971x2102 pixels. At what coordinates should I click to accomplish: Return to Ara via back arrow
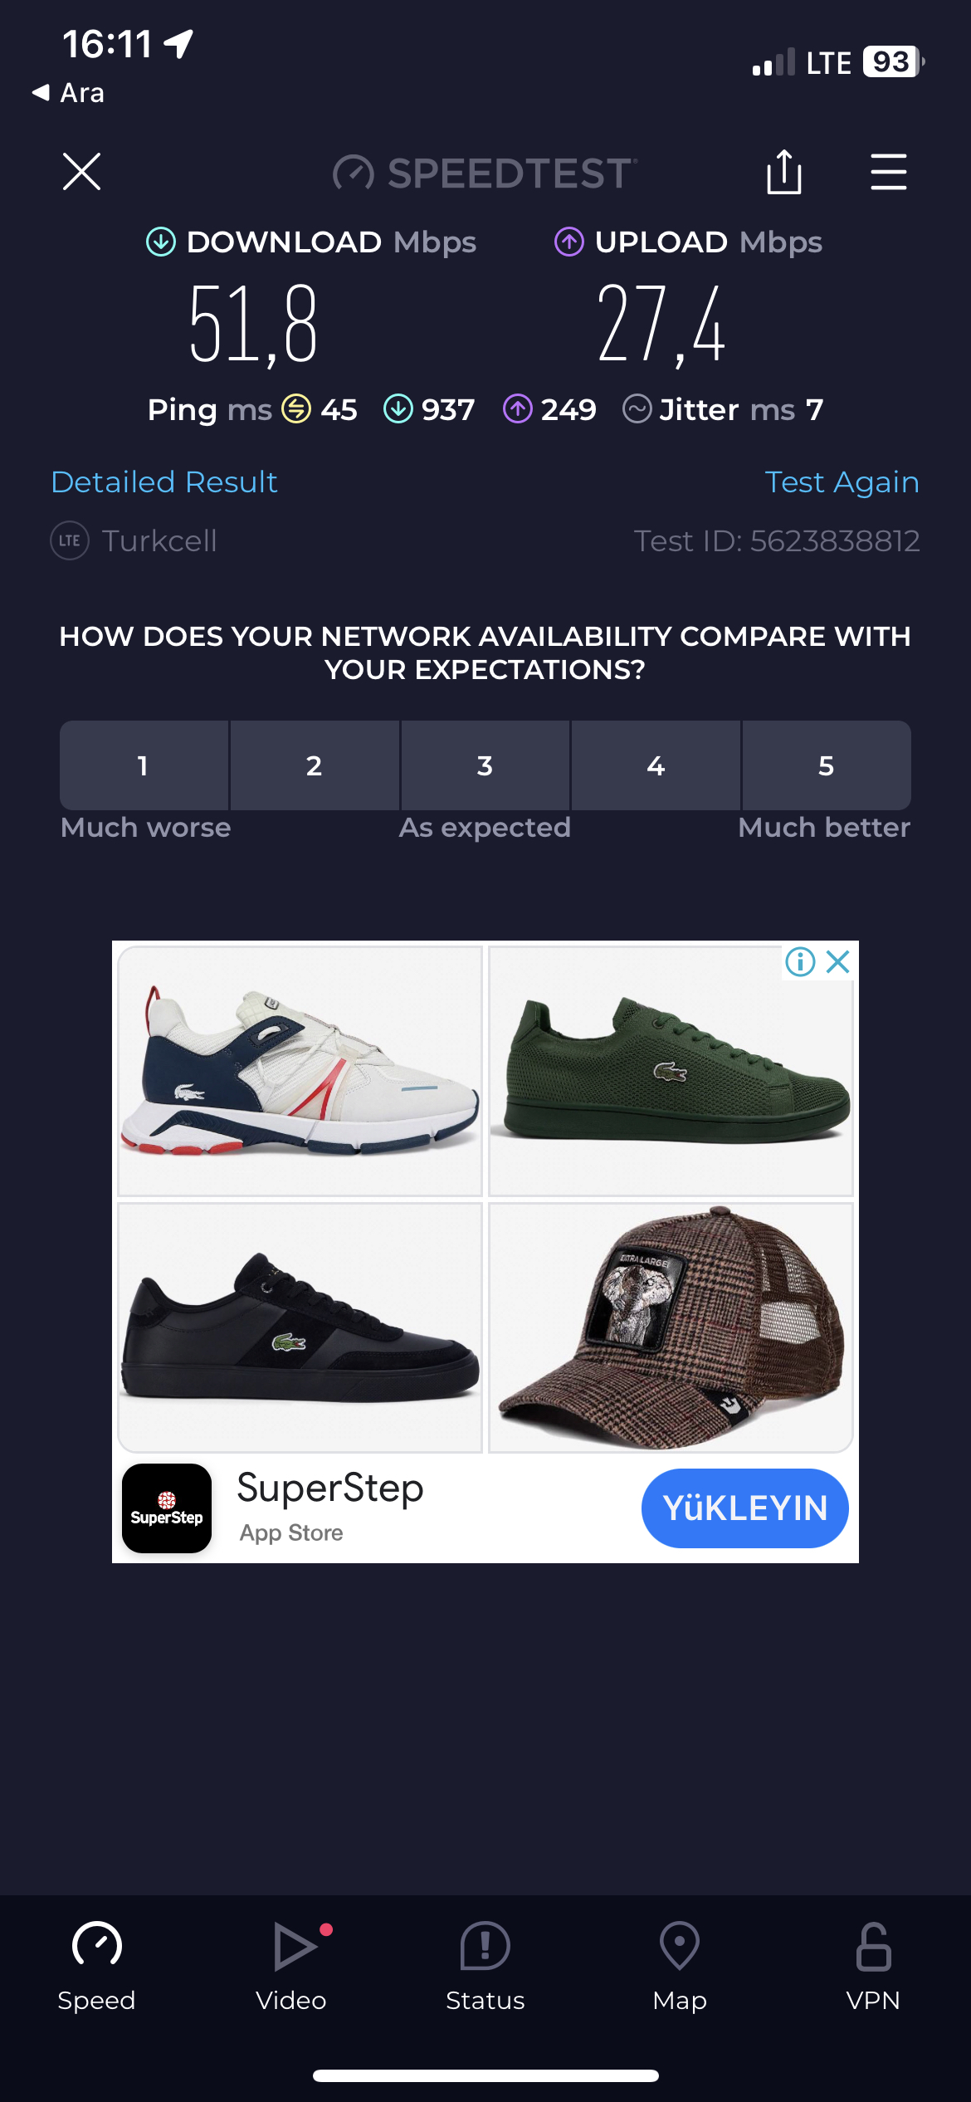pos(68,92)
